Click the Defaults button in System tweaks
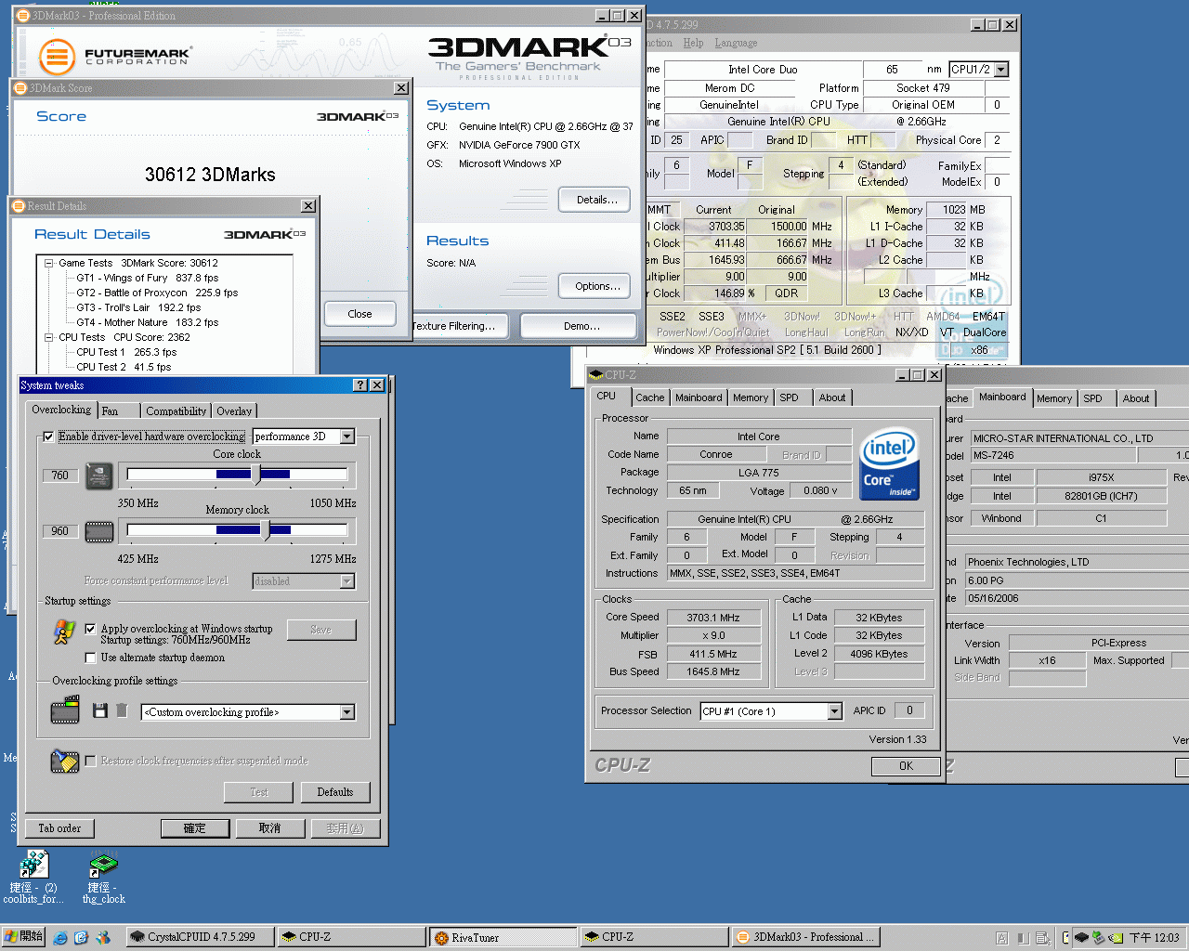This screenshot has height=951, width=1189. [334, 792]
